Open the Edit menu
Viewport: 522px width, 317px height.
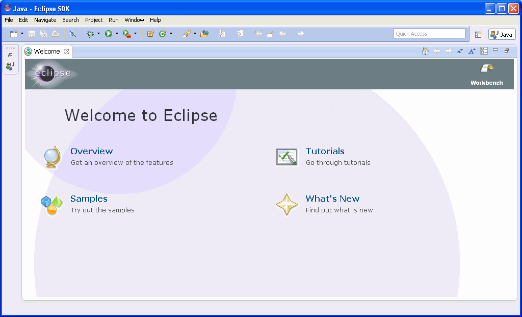tap(23, 20)
